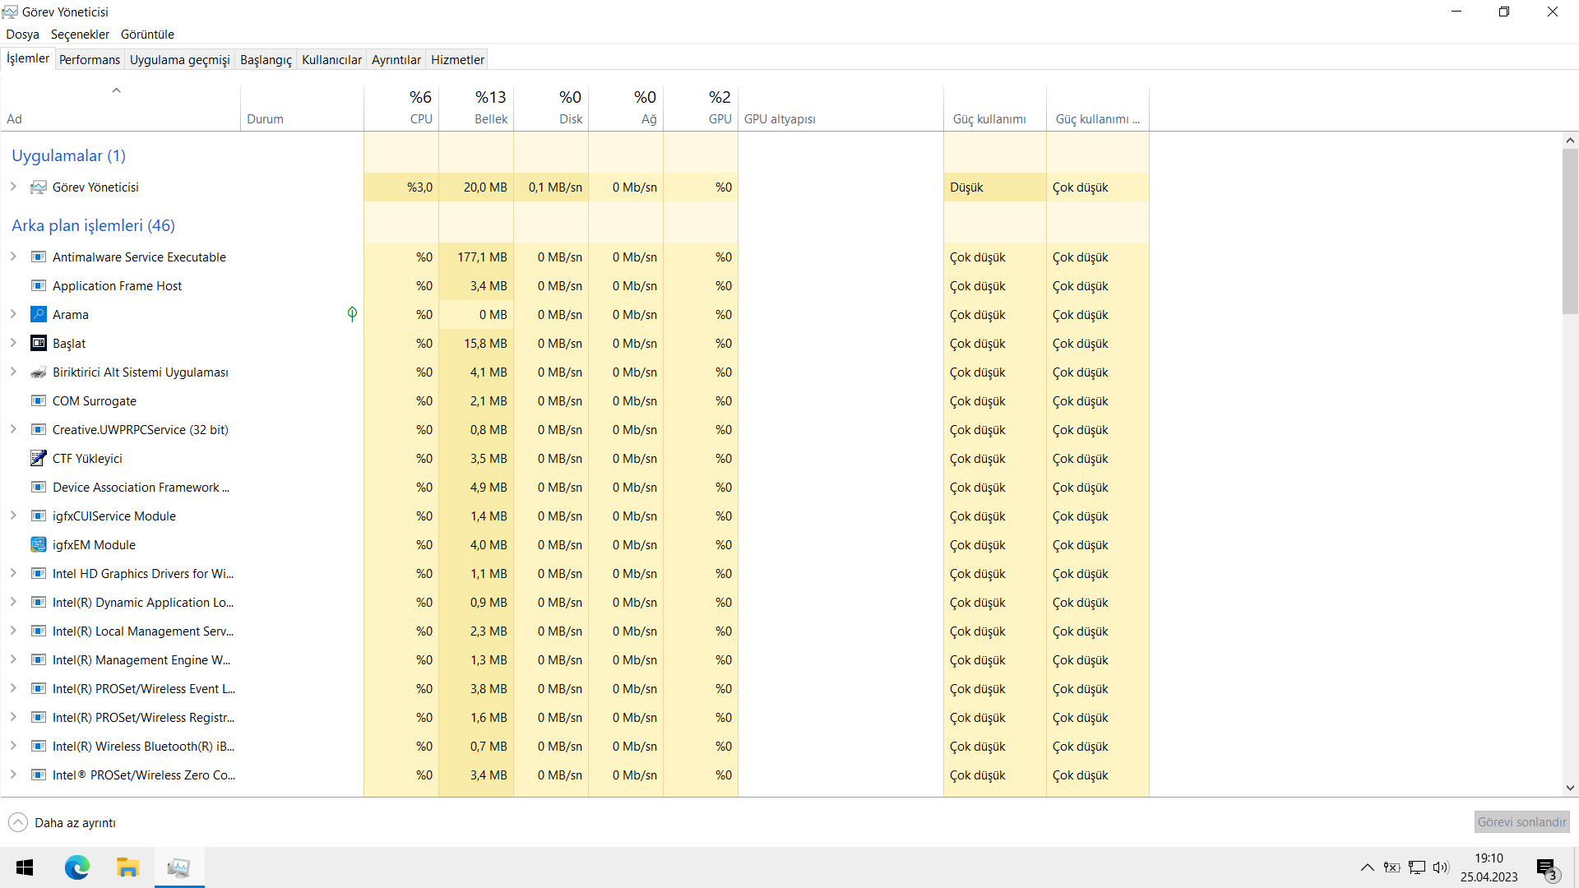This screenshot has width=1579, height=888.
Task: Click the igfxEM Module icon
Action: 39,544
